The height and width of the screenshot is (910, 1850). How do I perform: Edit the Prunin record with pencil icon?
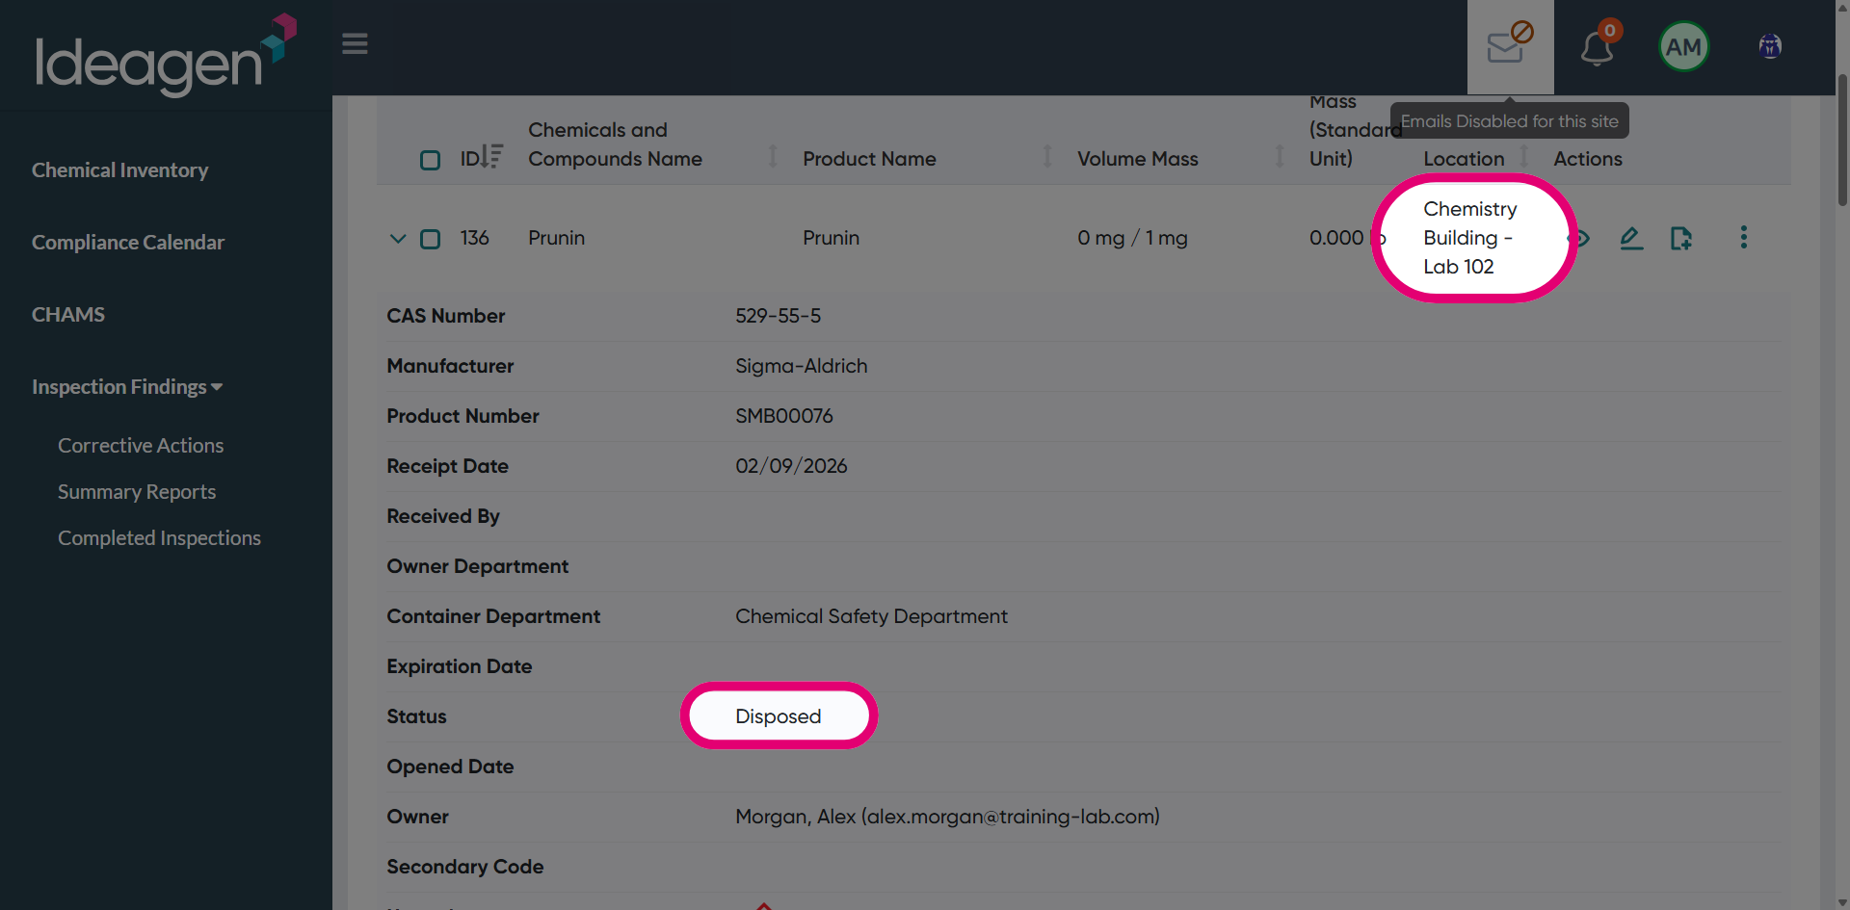pos(1630,238)
